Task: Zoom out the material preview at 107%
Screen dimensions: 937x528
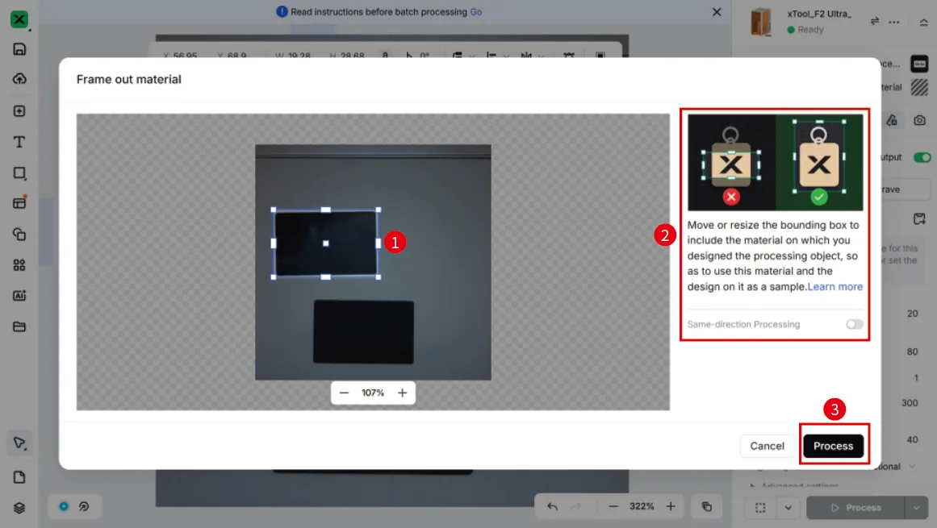Action: pyautogui.click(x=344, y=393)
